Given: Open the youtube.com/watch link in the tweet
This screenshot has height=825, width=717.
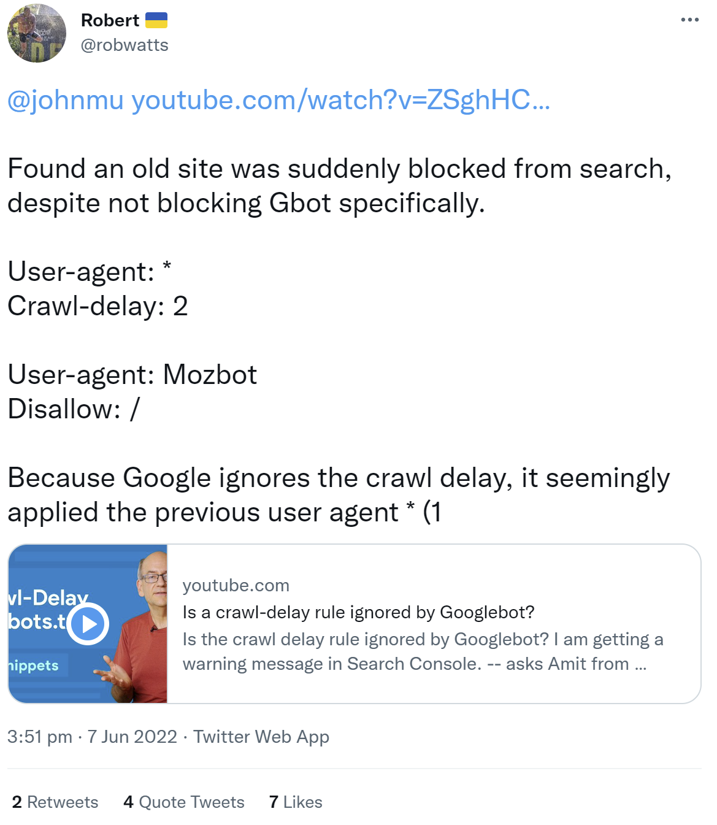Looking at the screenshot, I should click(334, 102).
